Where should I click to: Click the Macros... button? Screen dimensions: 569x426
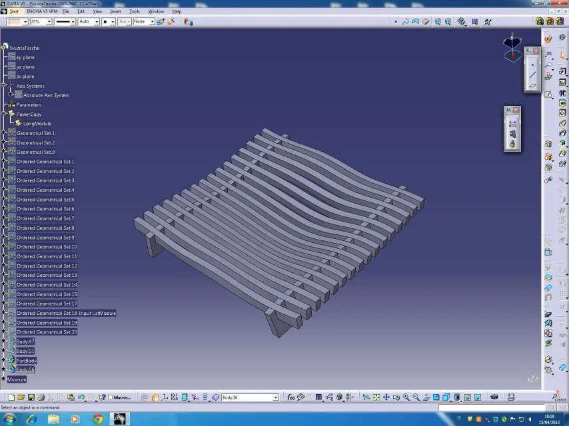[x=122, y=397]
